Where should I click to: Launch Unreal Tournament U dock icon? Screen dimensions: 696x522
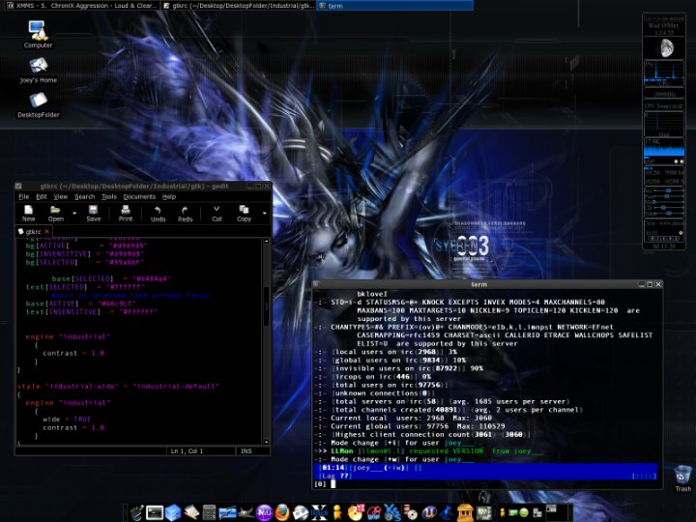coord(430,513)
